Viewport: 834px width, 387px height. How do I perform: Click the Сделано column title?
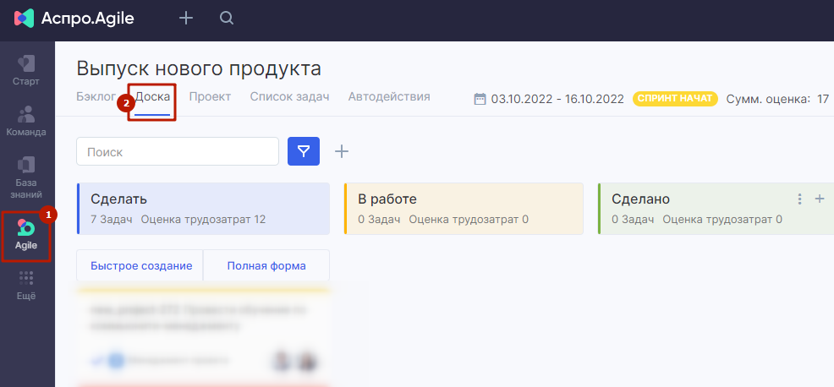pyautogui.click(x=640, y=199)
